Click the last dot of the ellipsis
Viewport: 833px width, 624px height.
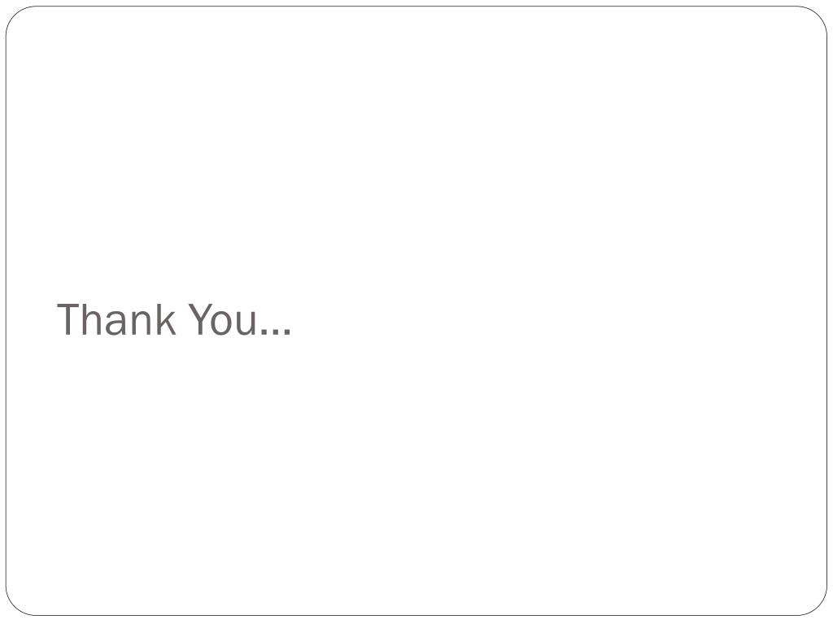(x=287, y=332)
